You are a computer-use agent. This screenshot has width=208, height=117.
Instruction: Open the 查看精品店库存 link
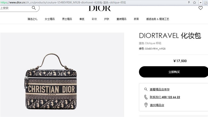(160, 90)
